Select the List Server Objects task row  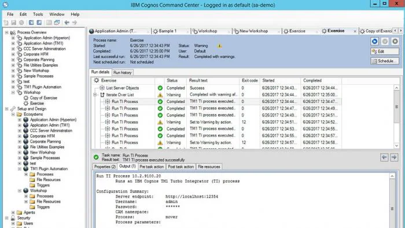(216, 88)
